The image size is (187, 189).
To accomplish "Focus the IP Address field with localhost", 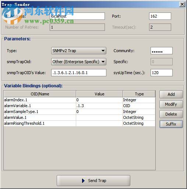I will [77, 16].
